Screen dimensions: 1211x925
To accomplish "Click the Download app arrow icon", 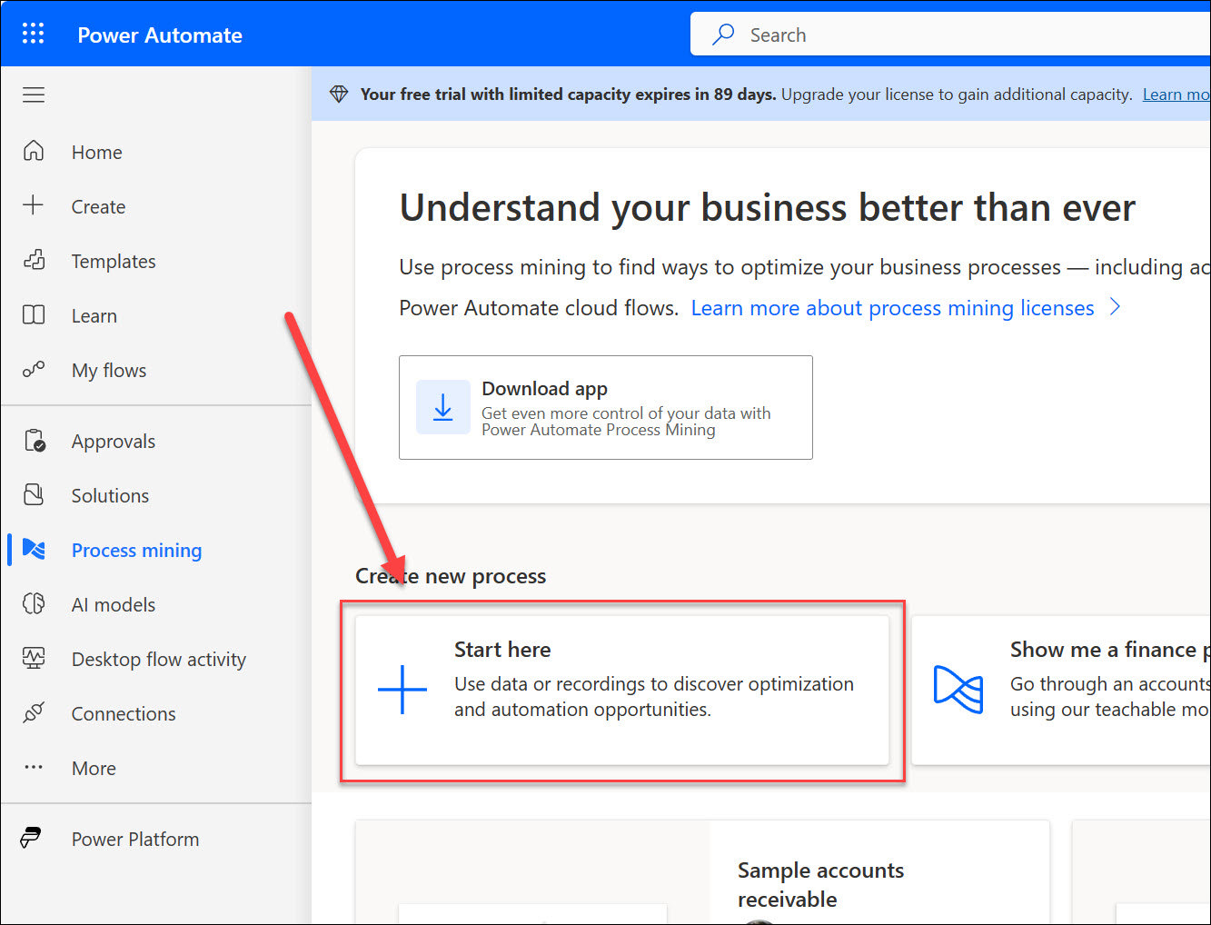I will point(442,407).
